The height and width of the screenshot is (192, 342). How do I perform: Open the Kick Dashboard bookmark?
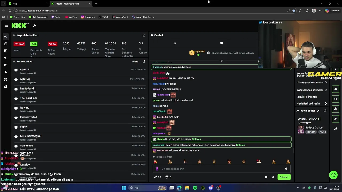click(x=38, y=17)
